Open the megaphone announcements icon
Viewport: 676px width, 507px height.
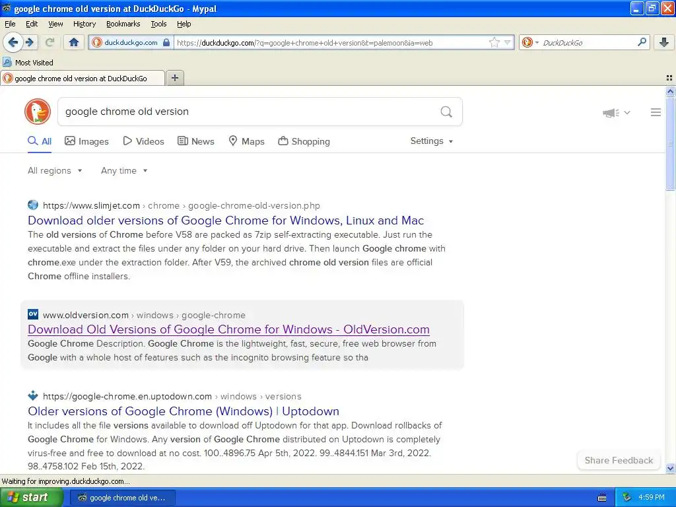[611, 112]
